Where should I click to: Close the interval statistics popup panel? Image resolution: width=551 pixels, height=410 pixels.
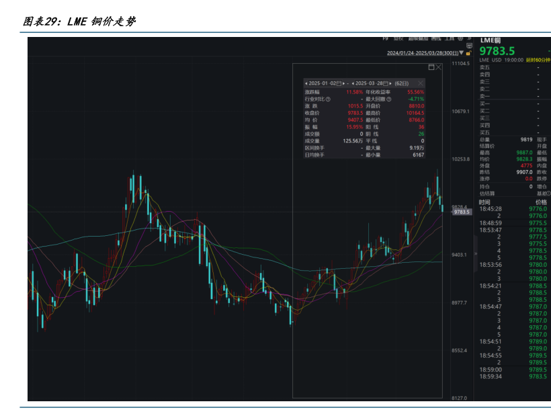(x=421, y=83)
